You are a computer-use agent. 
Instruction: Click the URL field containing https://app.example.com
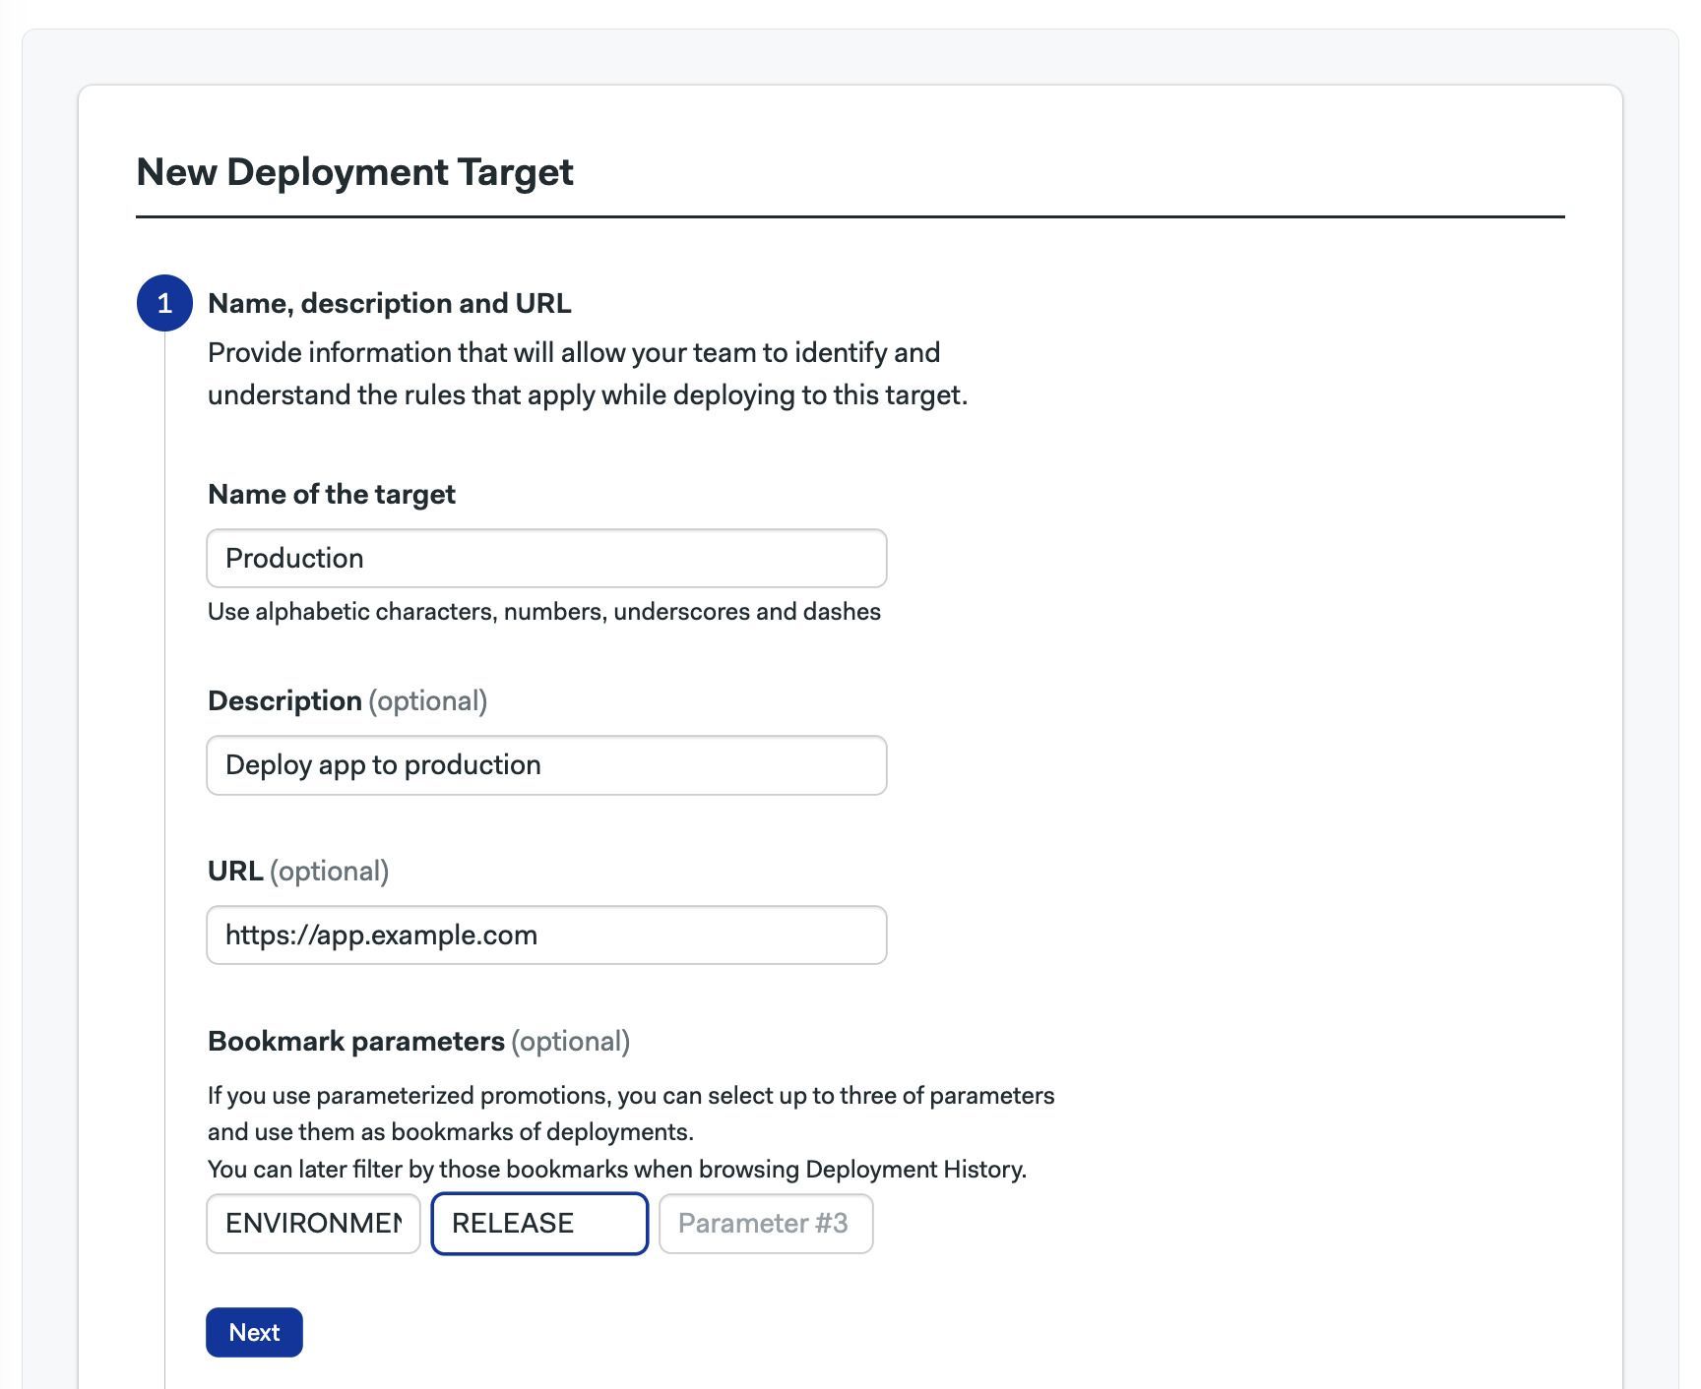tap(546, 936)
